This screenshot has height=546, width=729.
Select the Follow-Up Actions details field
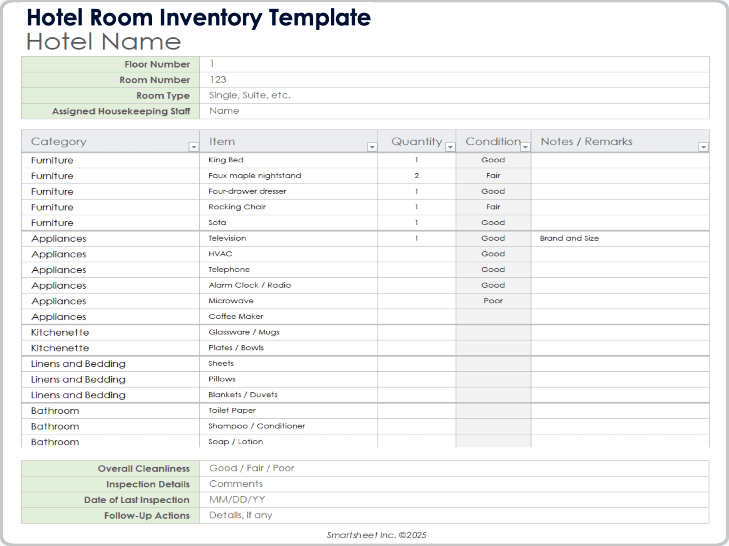tap(454, 515)
